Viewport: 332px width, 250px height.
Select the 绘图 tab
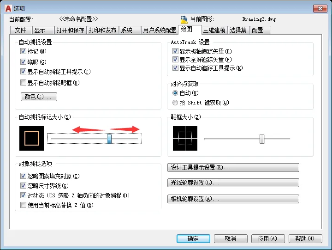click(190, 30)
